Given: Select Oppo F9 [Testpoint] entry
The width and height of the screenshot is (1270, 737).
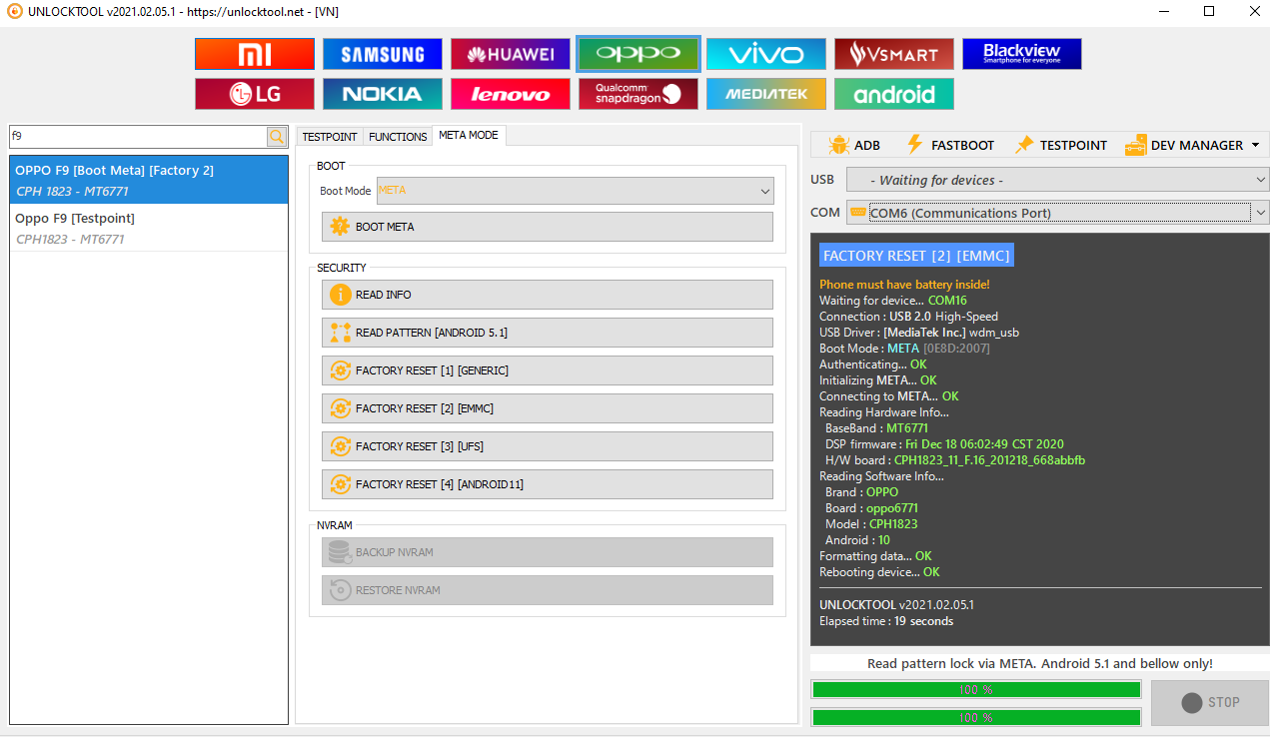Looking at the screenshot, I should tap(149, 228).
